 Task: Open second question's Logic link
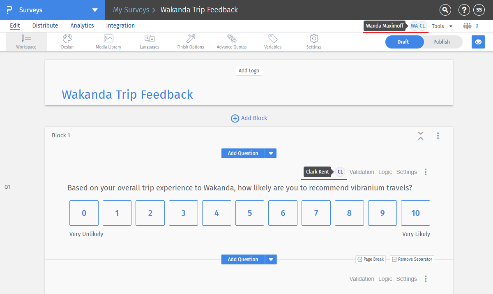385,279
